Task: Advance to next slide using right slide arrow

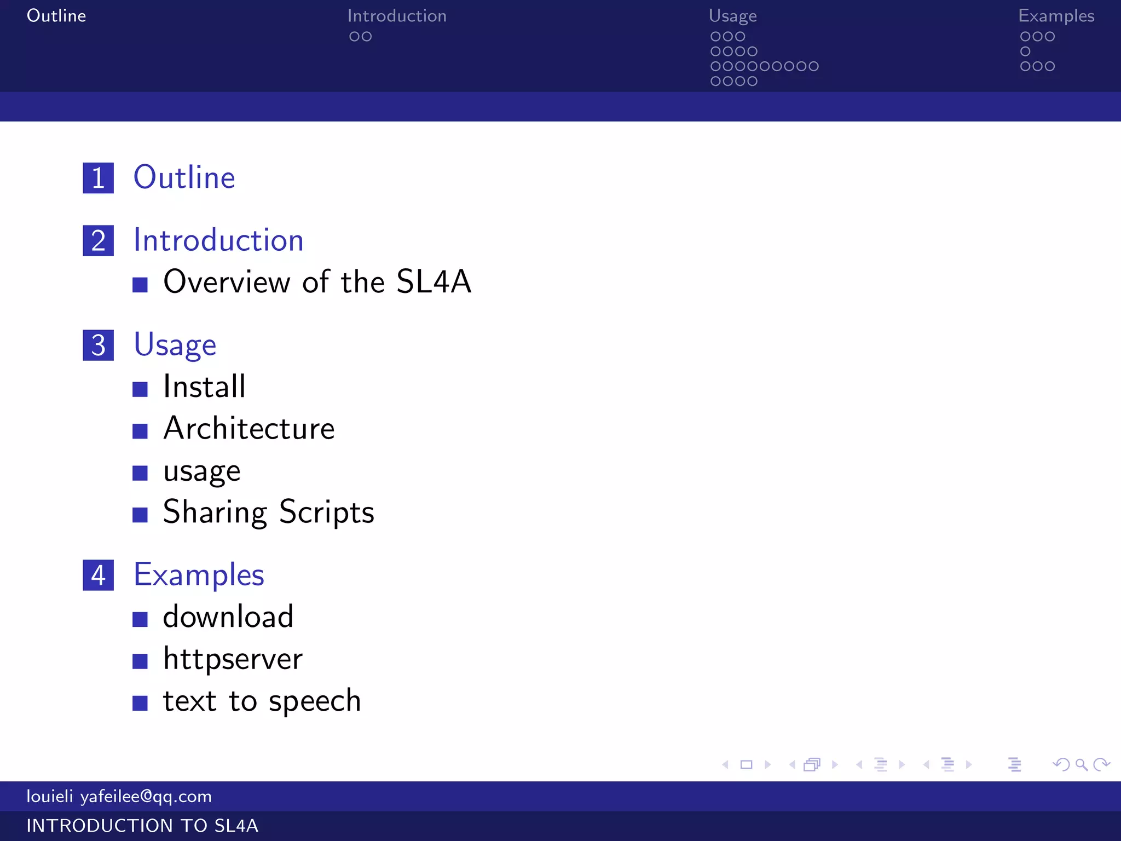Action: point(768,764)
